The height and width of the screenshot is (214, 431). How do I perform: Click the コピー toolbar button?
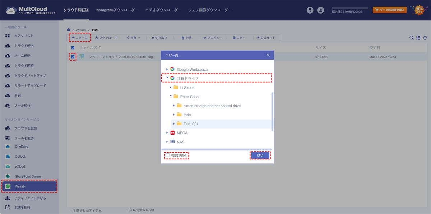tap(239, 38)
